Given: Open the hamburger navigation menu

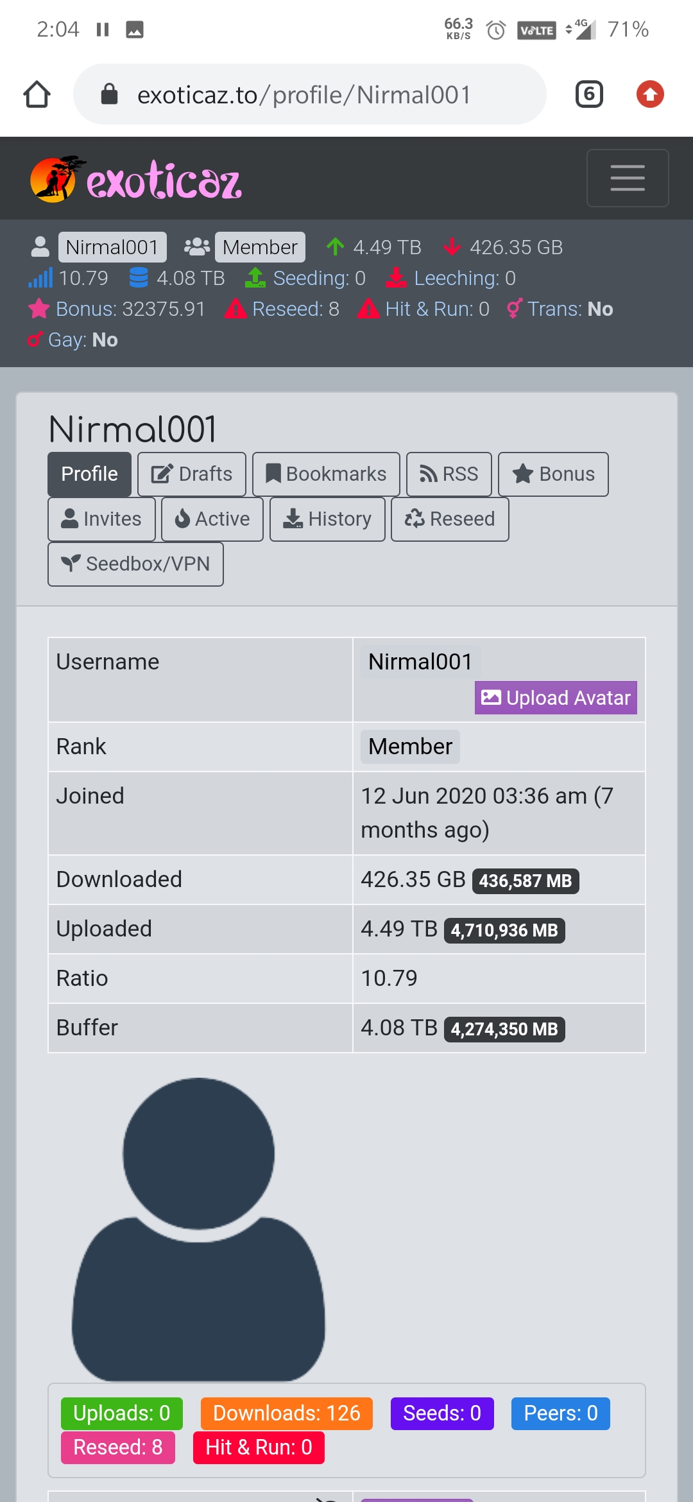Looking at the screenshot, I should point(628,178).
